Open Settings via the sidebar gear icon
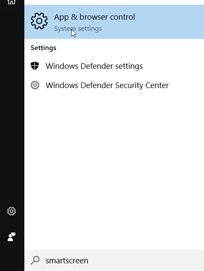Viewport: 204px width, 271px height. click(12, 211)
